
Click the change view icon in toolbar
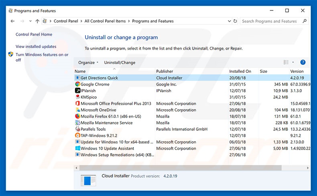[x=286, y=62]
